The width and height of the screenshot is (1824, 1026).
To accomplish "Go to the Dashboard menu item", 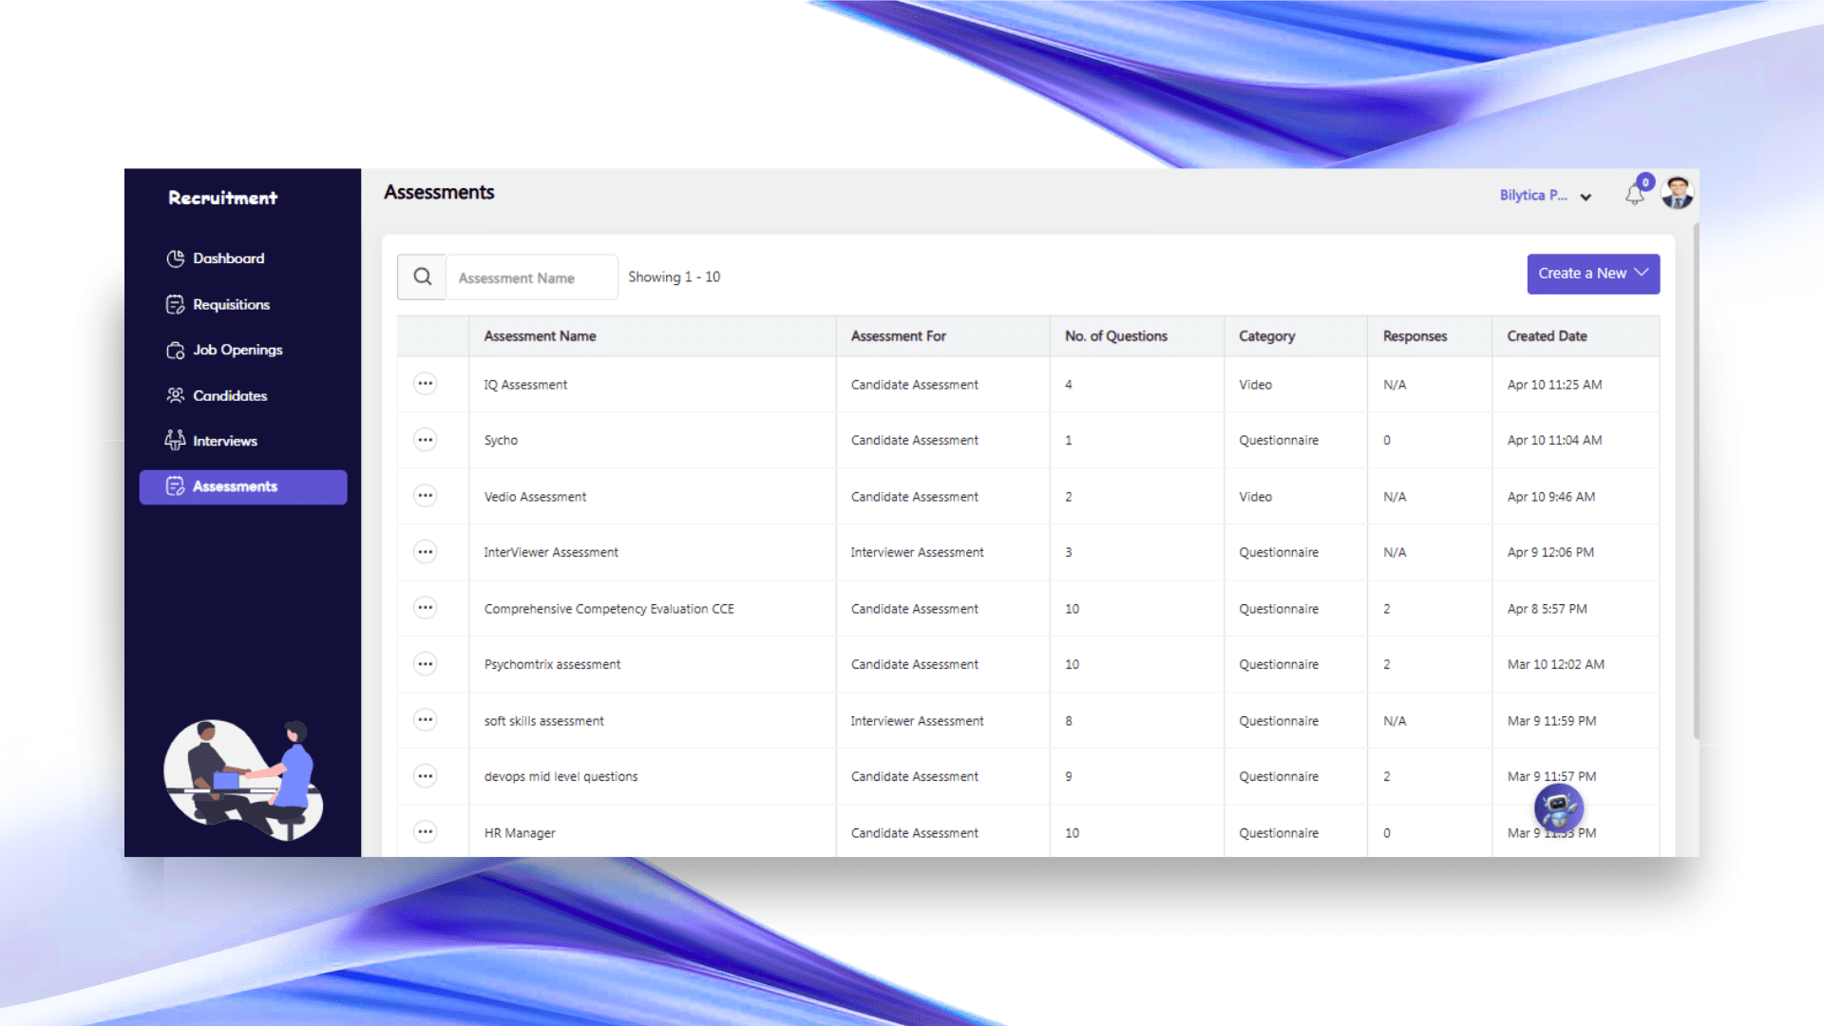I will pos(228,258).
